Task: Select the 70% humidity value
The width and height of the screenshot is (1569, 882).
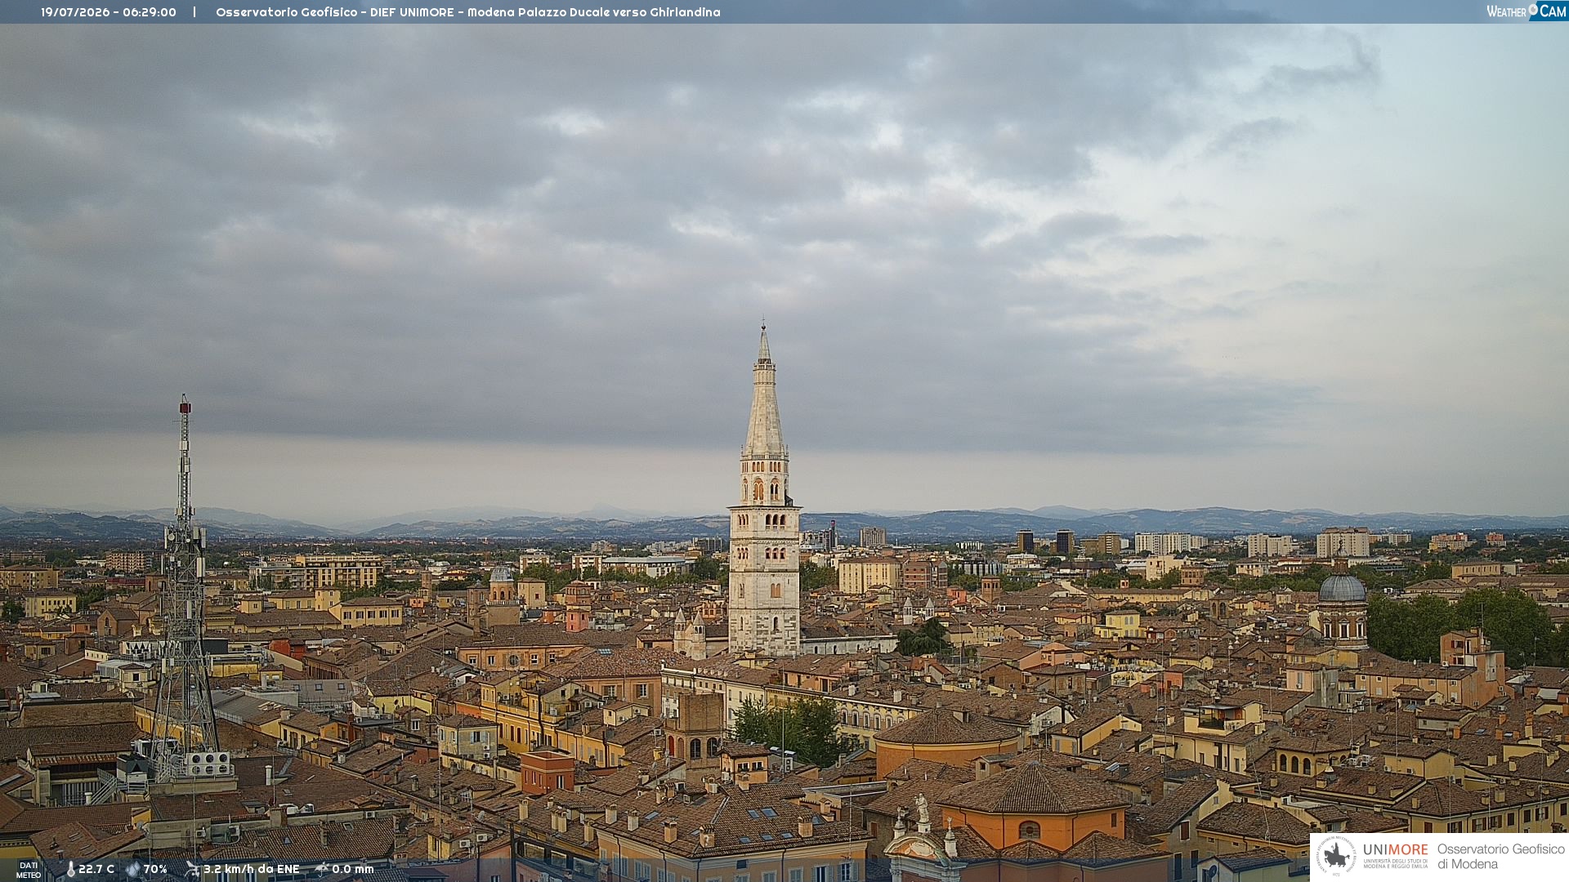Action: click(x=155, y=869)
